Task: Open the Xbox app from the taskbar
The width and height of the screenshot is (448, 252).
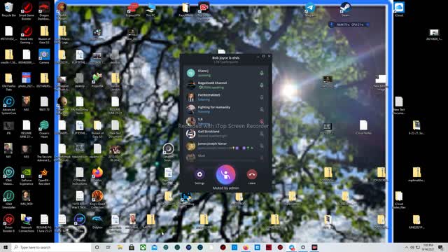Action: 143,247
